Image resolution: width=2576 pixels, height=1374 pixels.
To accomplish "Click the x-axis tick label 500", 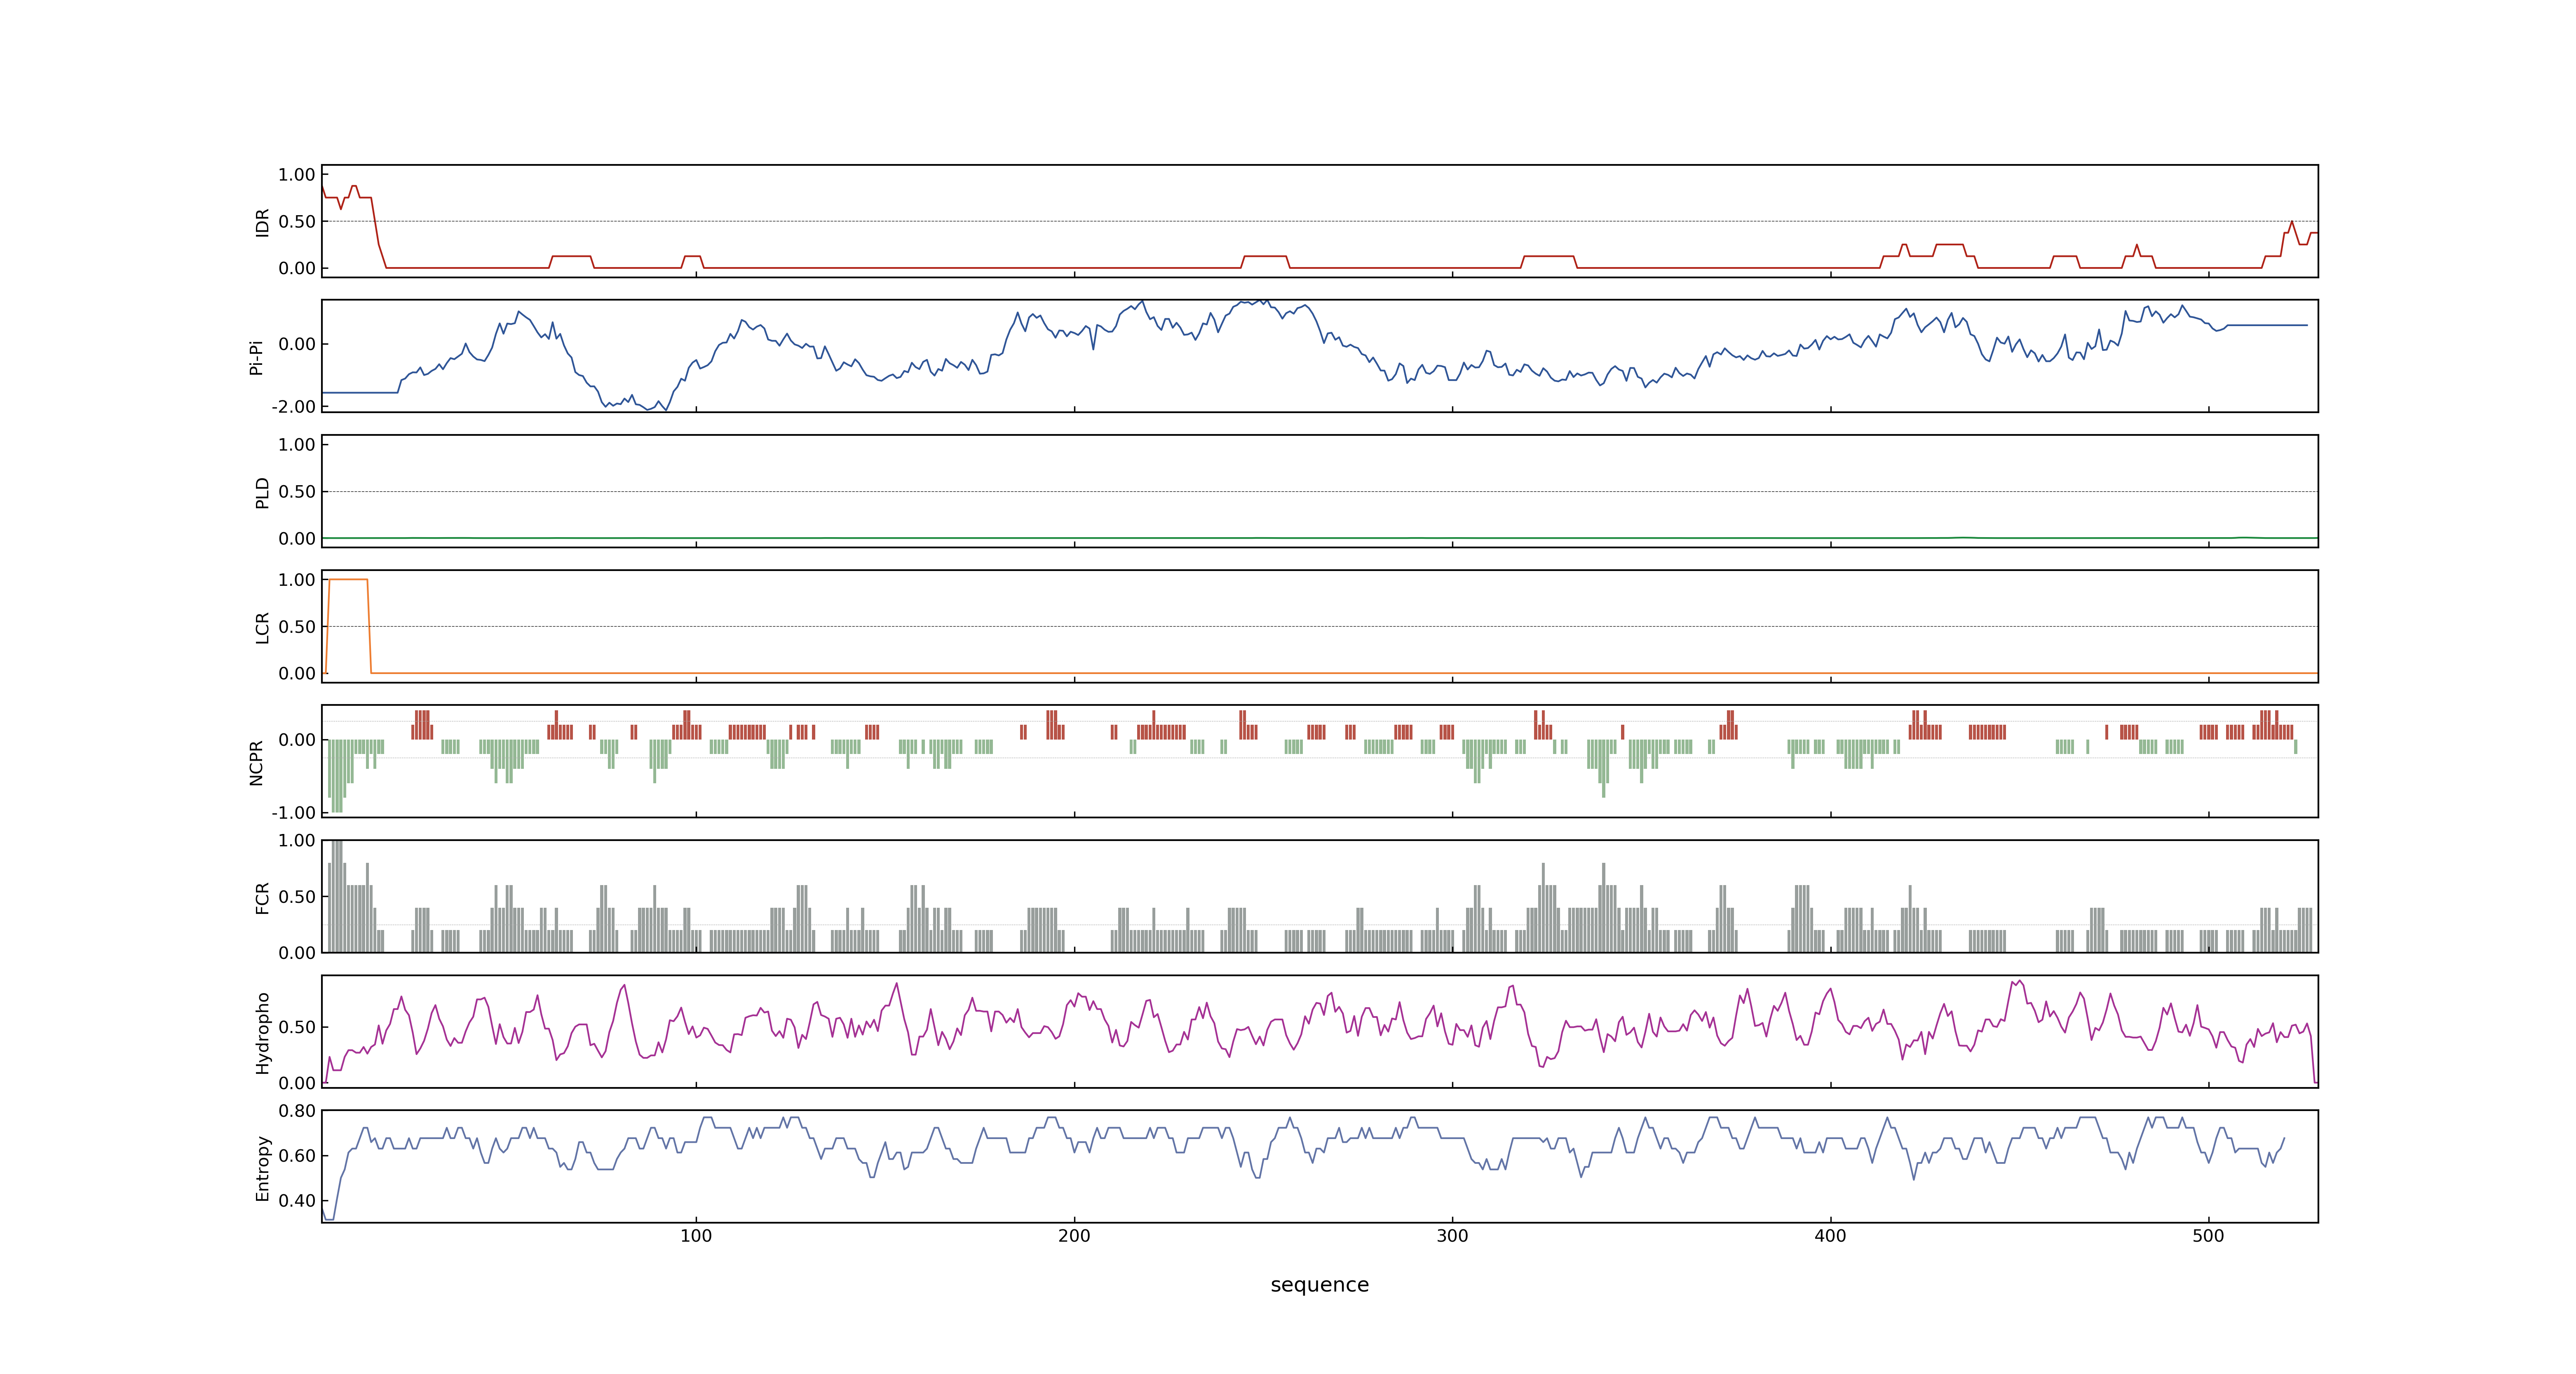I will 2208,1236.
